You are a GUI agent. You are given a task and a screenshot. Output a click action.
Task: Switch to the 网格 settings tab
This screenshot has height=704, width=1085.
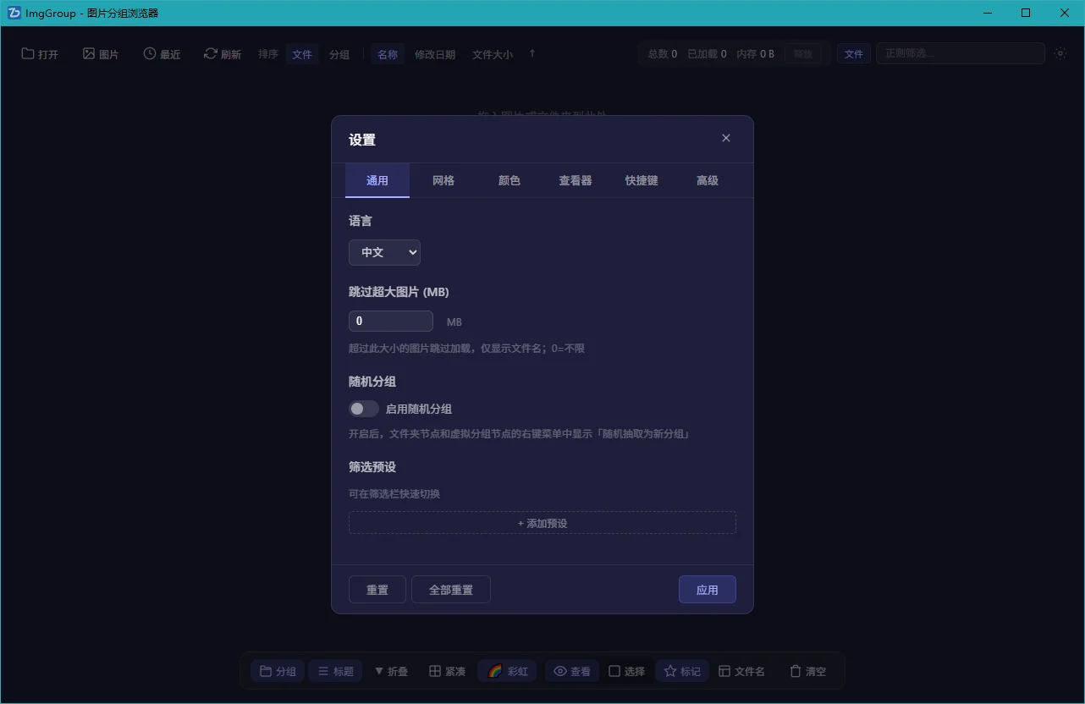click(x=443, y=180)
